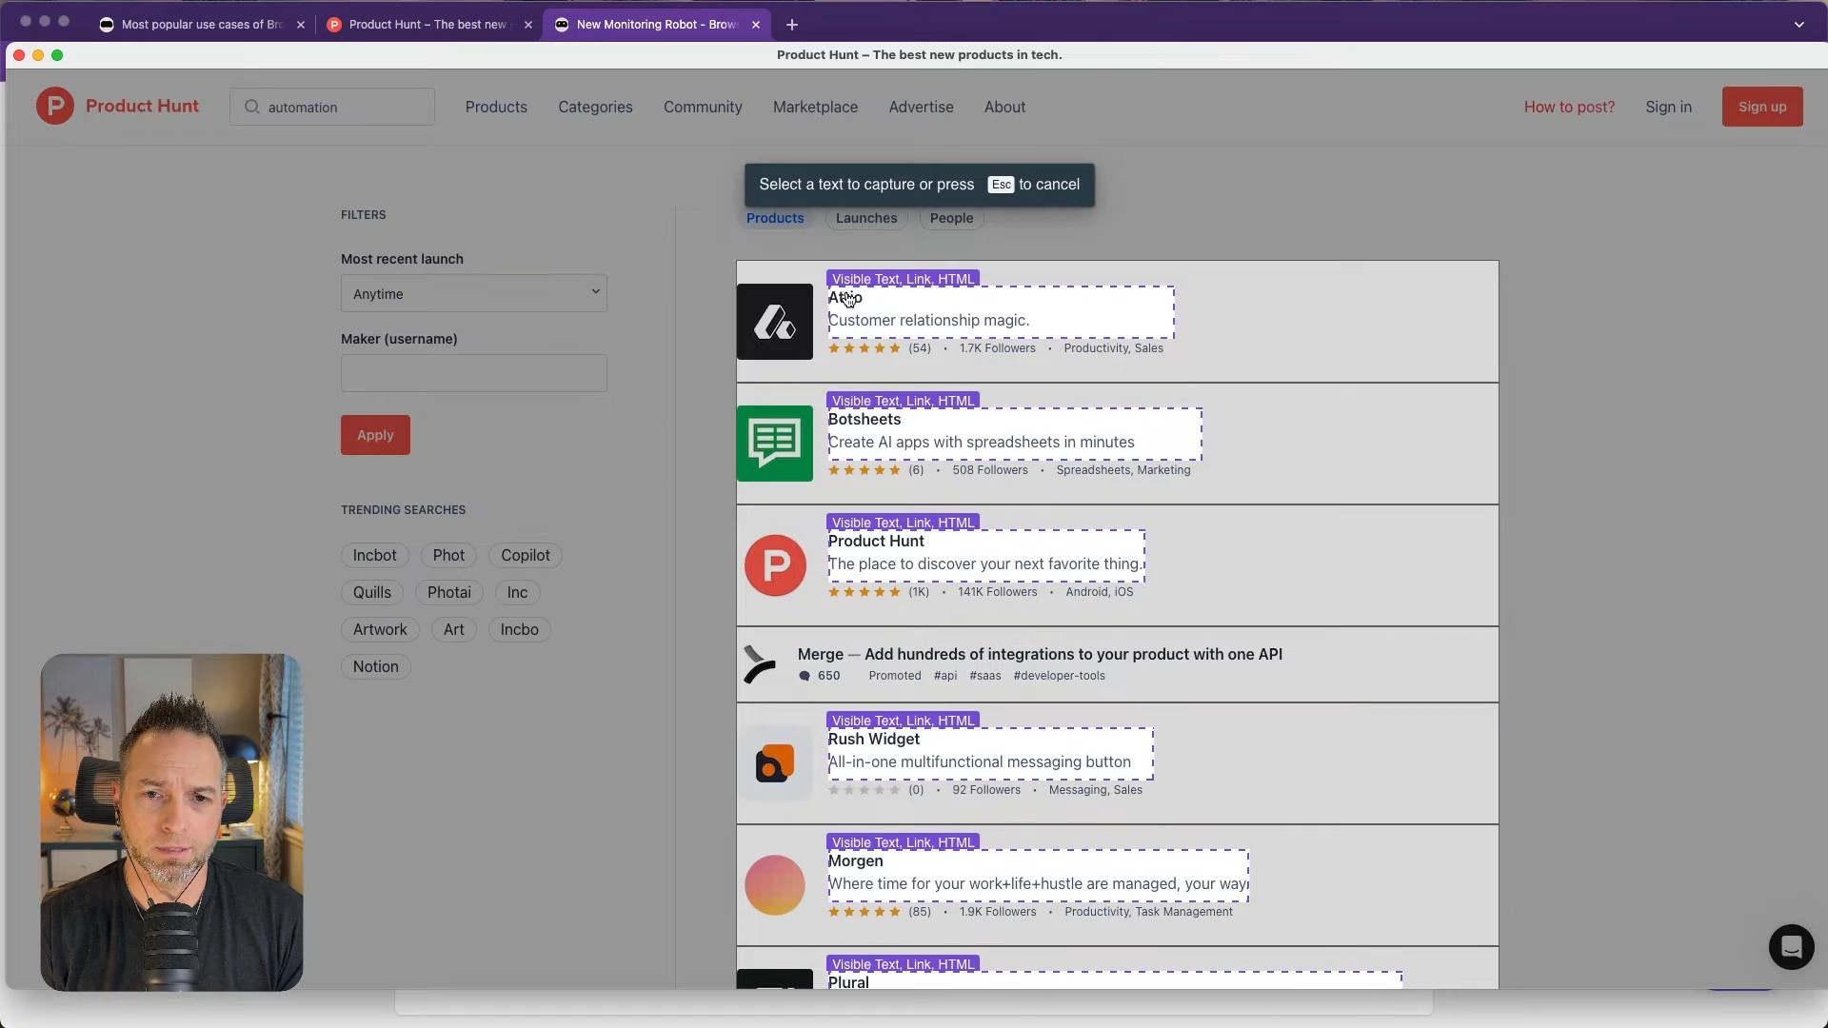Viewport: 1828px width, 1028px height.
Task: Click the '#api' tag on Merge
Action: click(945, 676)
